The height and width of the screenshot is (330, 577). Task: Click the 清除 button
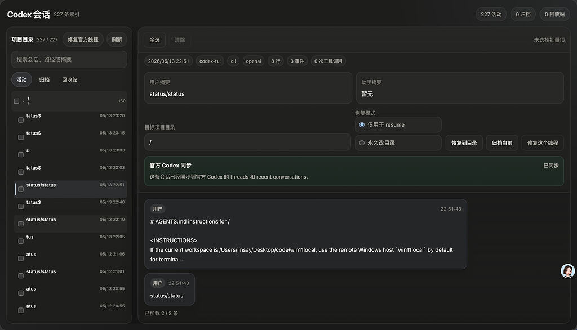pyautogui.click(x=180, y=40)
